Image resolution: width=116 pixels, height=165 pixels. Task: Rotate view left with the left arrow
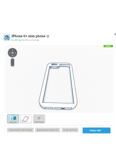10,53
